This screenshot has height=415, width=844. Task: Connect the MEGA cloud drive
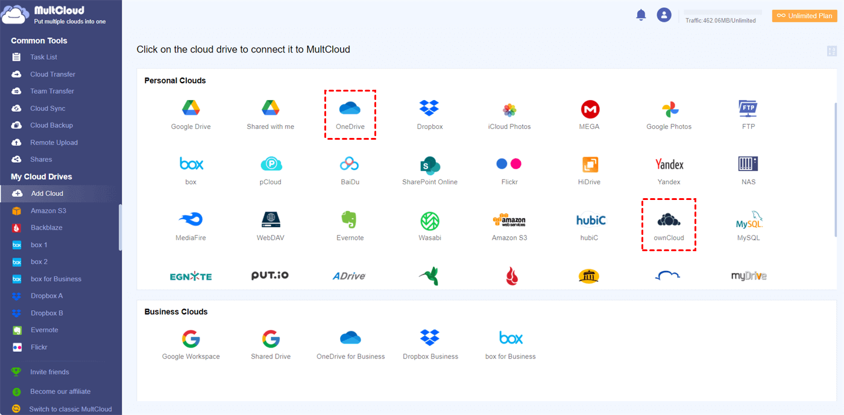[590, 114]
